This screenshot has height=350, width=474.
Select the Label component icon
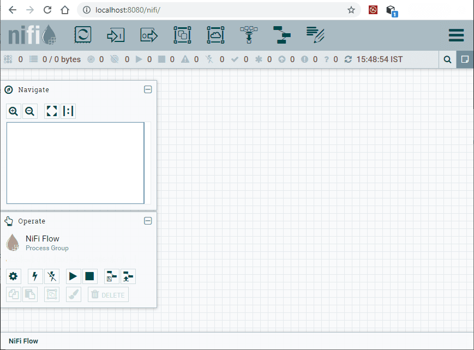pos(316,35)
